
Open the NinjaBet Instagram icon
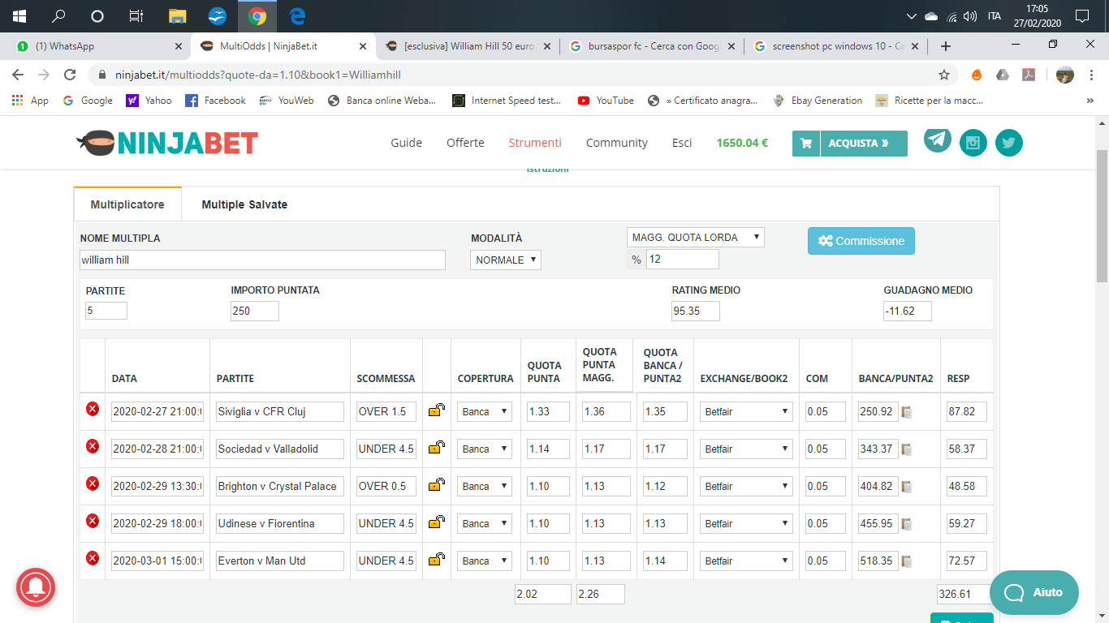[973, 143]
